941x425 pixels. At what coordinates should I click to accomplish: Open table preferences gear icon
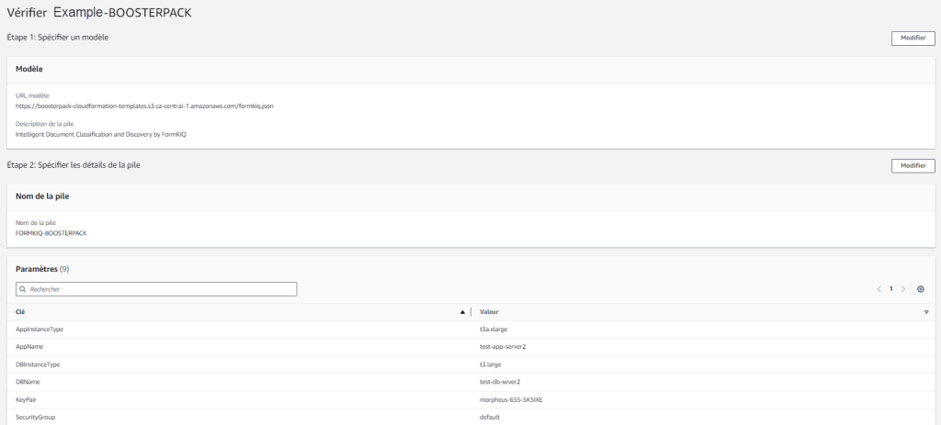click(921, 289)
